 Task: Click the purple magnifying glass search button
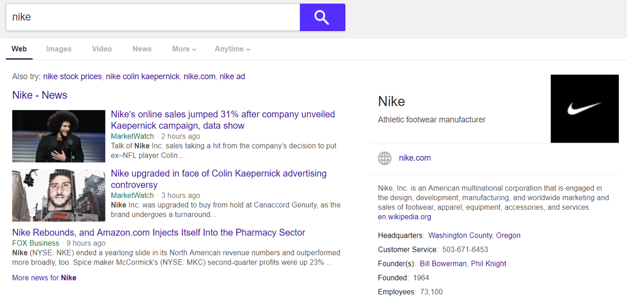click(322, 18)
